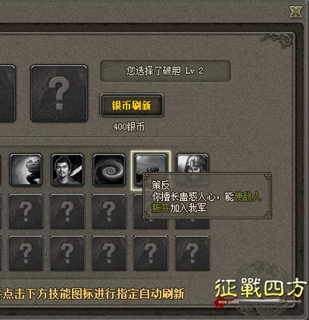The height and width of the screenshot is (320, 309).
Task: Close the skill panel with X button
Action: coord(295,12)
